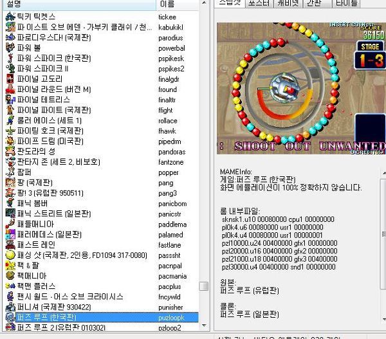Click the 팬시 월드 icon

[10, 296]
